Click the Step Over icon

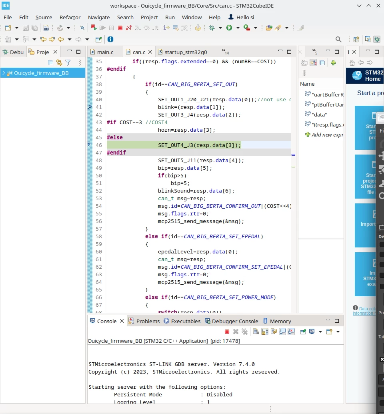click(x=147, y=28)
